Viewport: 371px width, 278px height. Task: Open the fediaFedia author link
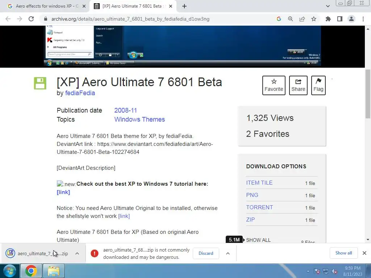click(80, 93)
